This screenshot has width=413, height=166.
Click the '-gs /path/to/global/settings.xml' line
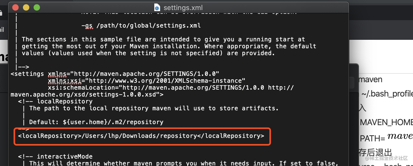coord(141,26)
